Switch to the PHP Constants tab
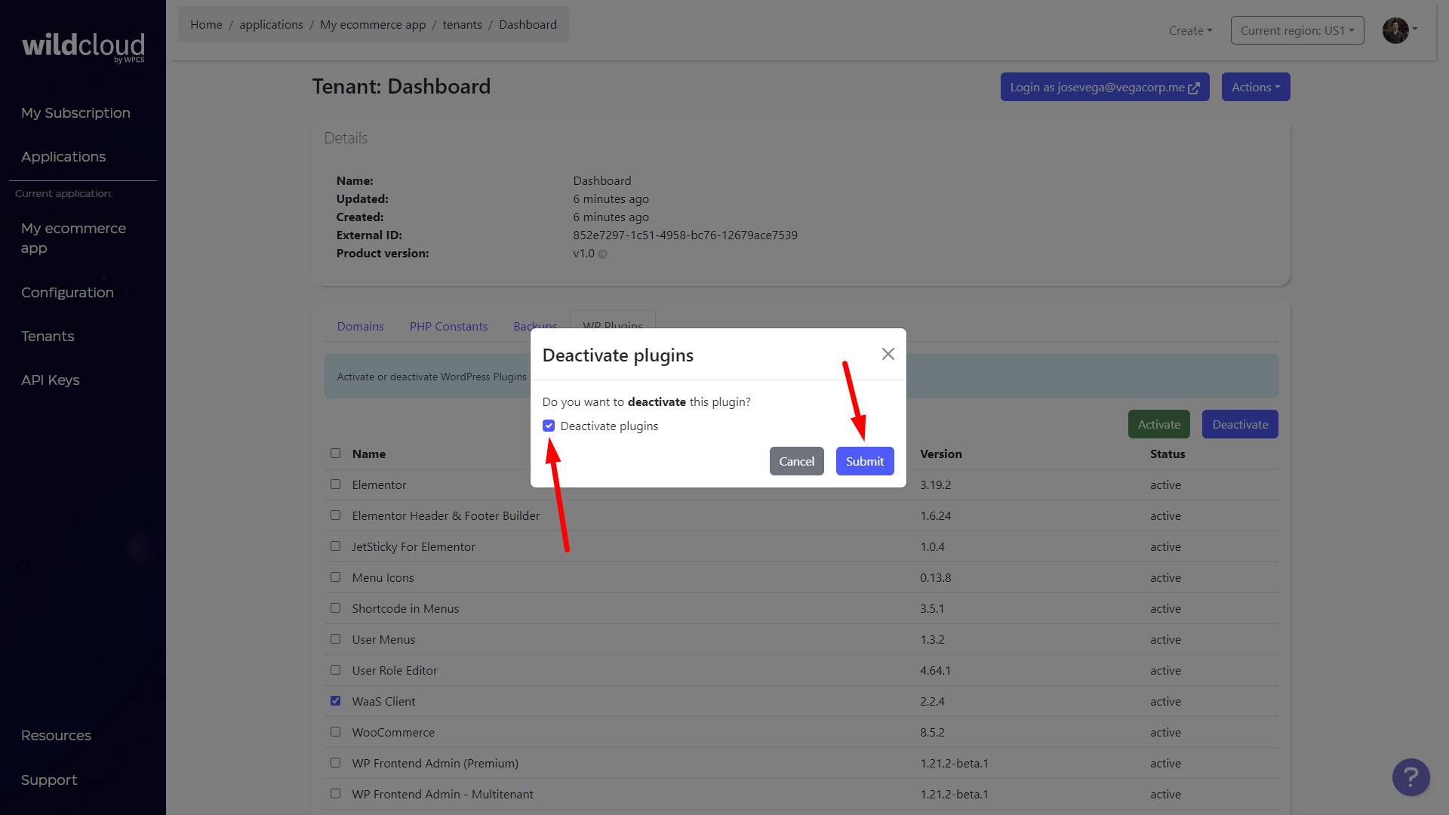Screen dimensions: 1449x815 448,326
